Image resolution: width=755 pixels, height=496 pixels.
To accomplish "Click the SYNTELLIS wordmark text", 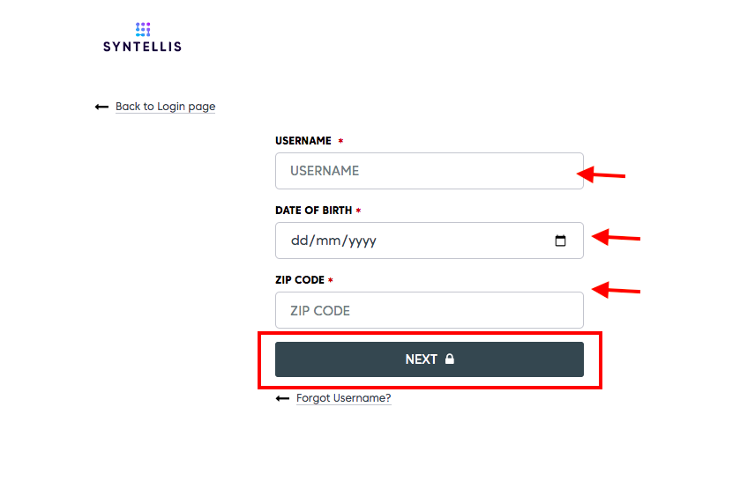I will (143, 47).
